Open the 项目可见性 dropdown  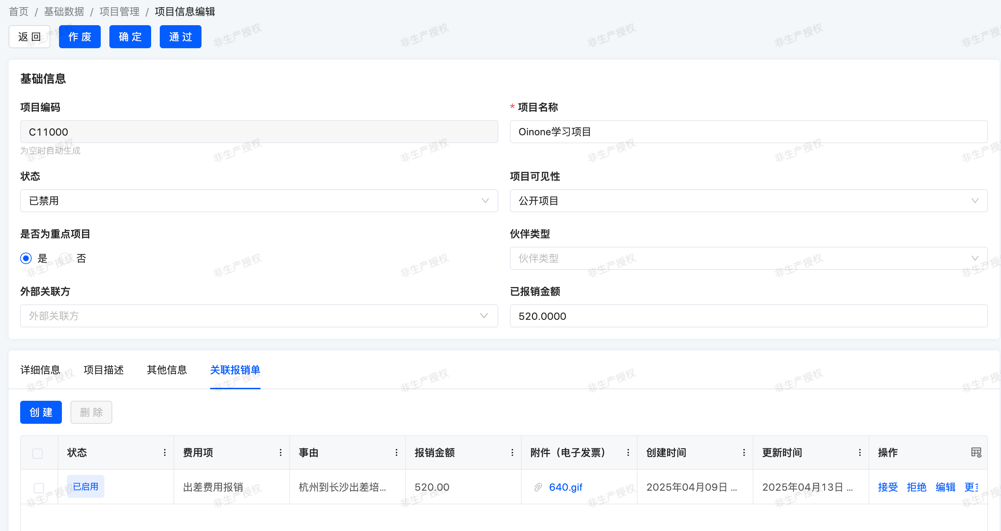click(x=748, y=201)
